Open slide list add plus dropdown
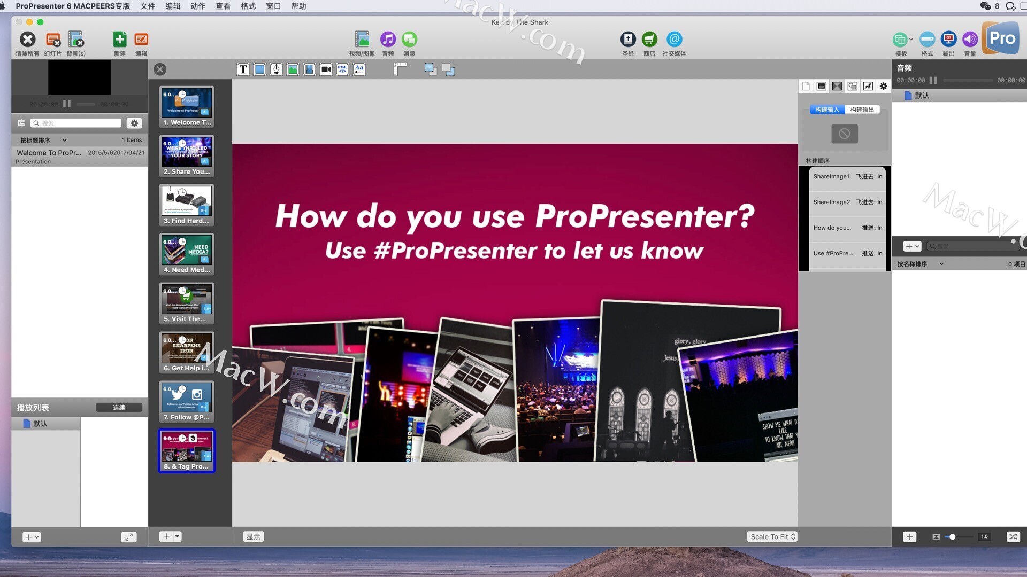 tap(171, 536)
